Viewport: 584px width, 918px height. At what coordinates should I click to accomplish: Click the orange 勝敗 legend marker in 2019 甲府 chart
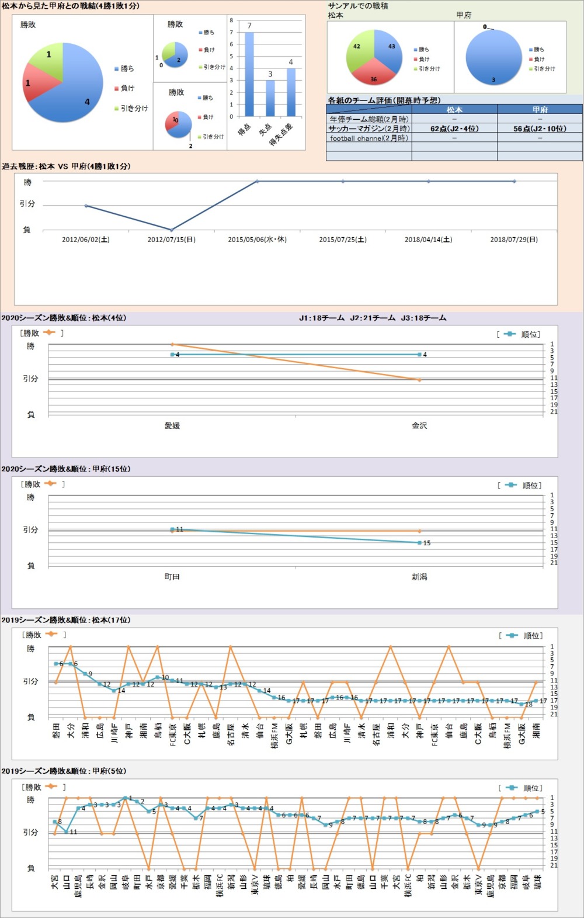(51, 787)
